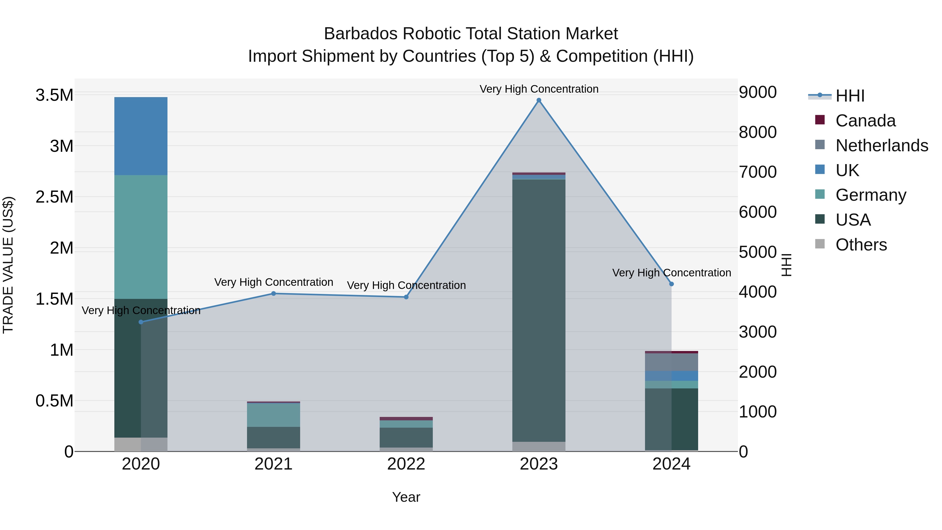Click the 2020 UK bar segment
Image resolution: width=942 pixels, height=530 pixels.
(141, 136)
